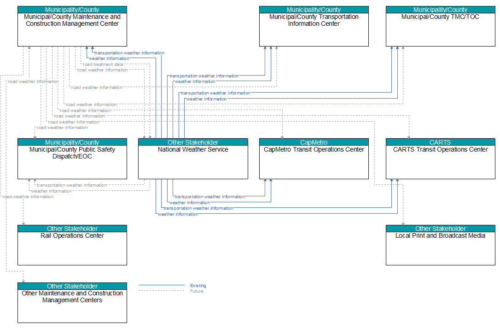Select the Local Print and Broadcast Media box

click(440, 245)
